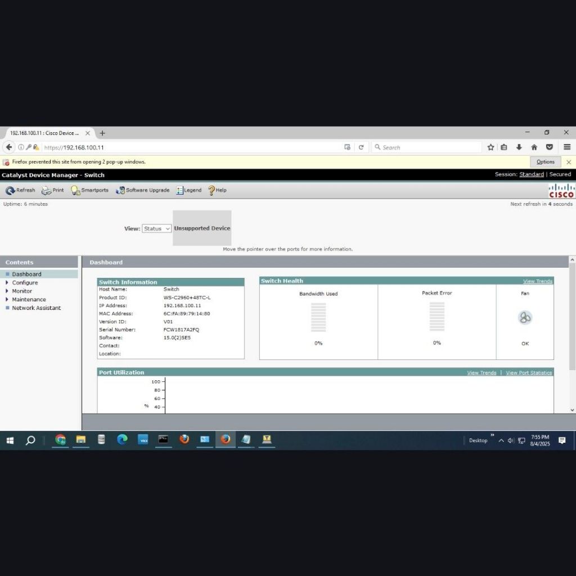Click the product ID WS-C2960+48TC-L
Image resolution: width=576 pixels, height=576 pixels.
187,298
